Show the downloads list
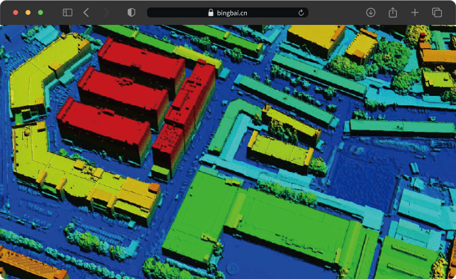The image size is (456, 279). point(371,12)
